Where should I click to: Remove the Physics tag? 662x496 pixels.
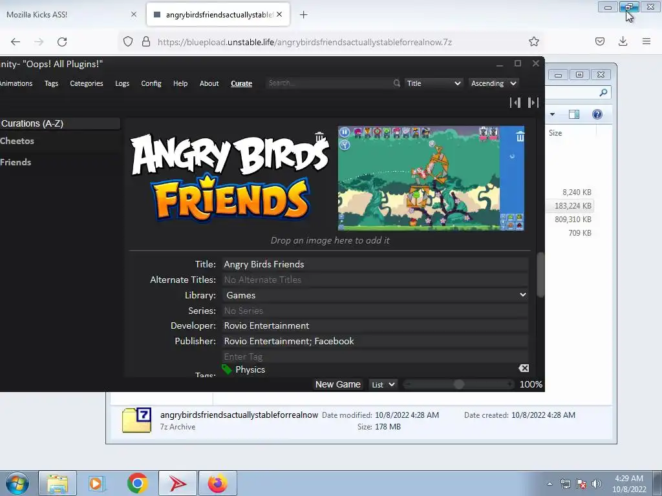524,368
